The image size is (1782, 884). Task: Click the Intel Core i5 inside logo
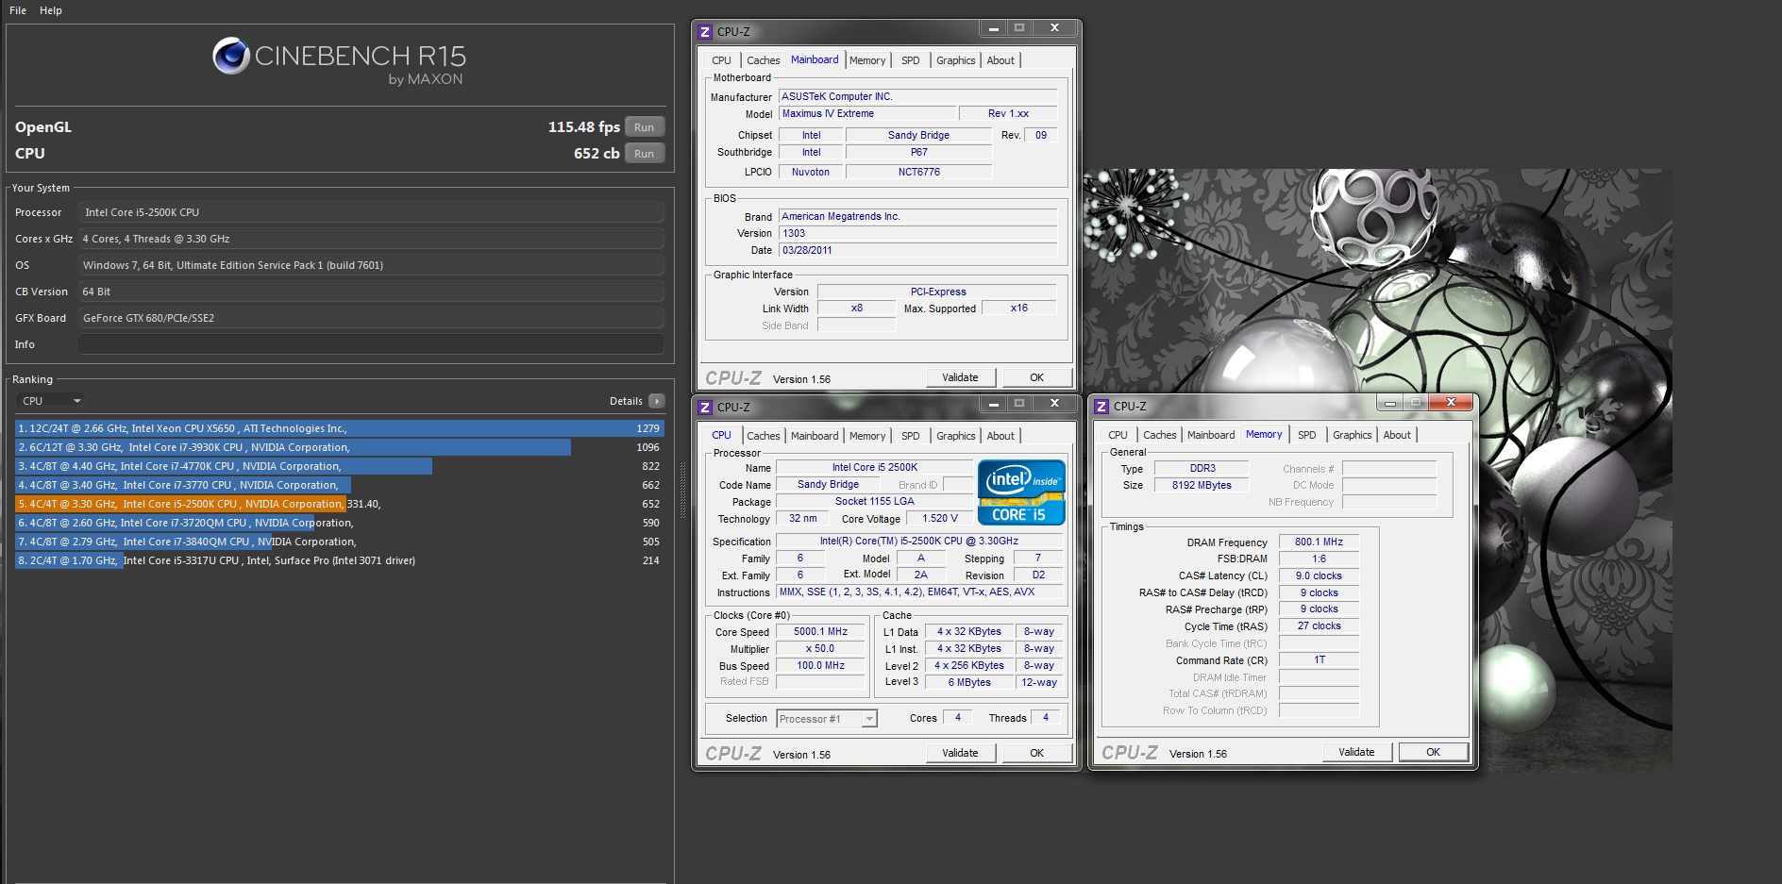[x=1022, y=492]
